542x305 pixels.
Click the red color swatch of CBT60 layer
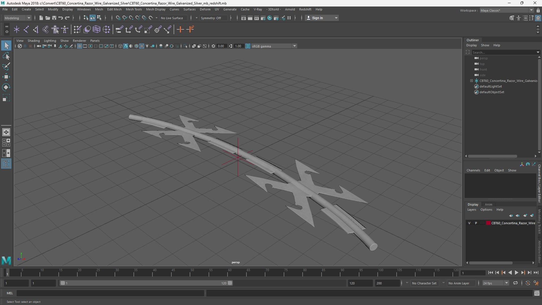pyautogui.click(x=488, y=223)
